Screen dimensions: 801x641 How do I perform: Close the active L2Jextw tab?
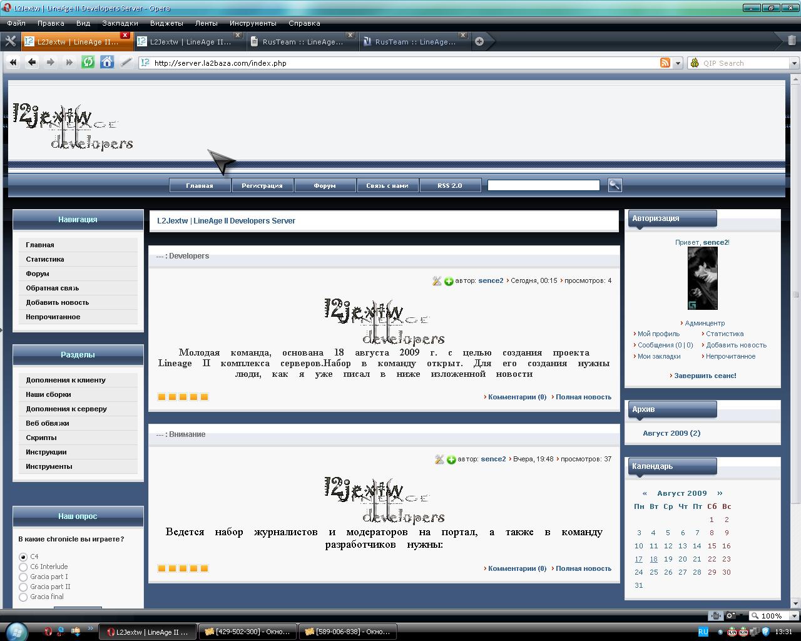pyautogui.click(x=125, y=35)
